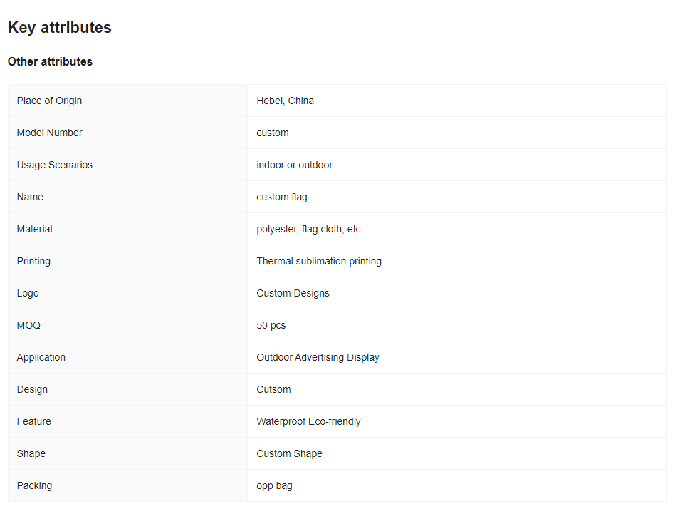Click the 50 pcs value
Viewport: 675px width, 519px height.
click(x=271, y=326)
